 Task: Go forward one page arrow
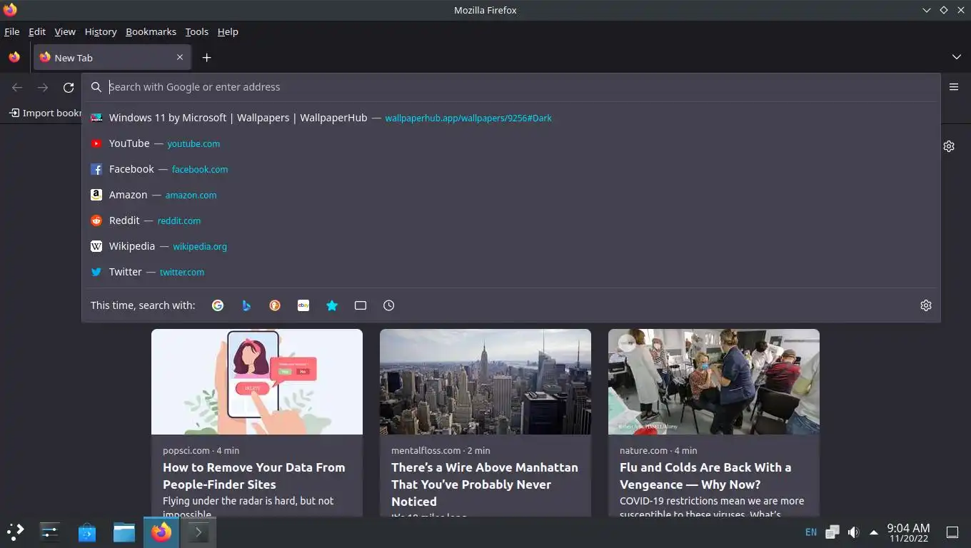coord(43,87)
